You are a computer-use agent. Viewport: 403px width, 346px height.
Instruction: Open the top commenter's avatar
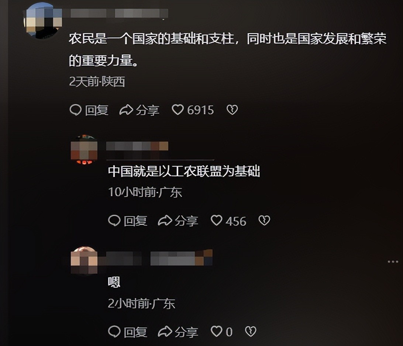(43, 21)
